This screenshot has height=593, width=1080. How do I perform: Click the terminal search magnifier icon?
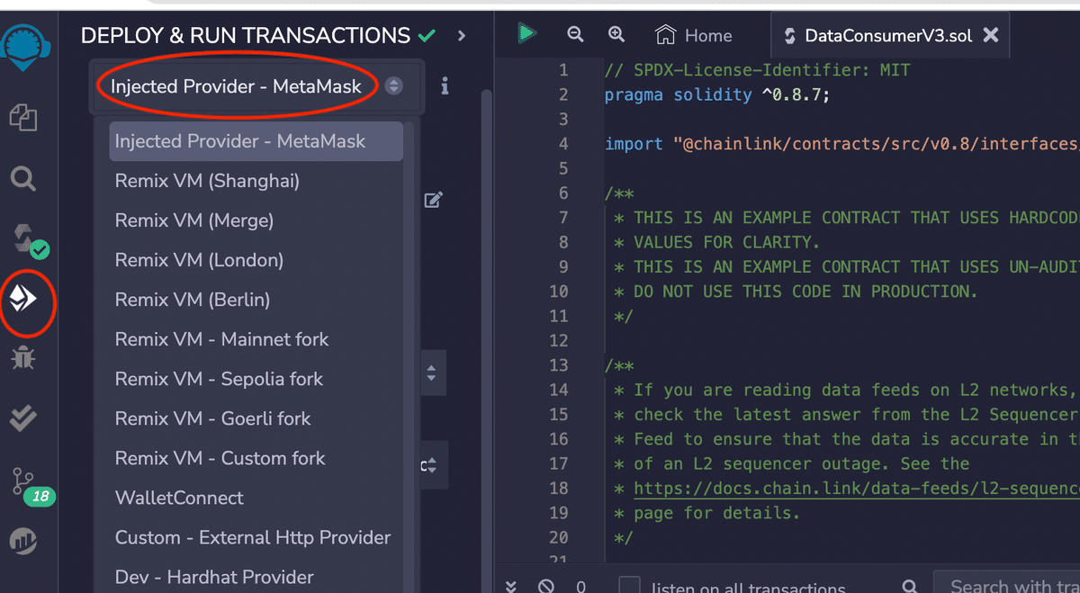pos(910,587)
